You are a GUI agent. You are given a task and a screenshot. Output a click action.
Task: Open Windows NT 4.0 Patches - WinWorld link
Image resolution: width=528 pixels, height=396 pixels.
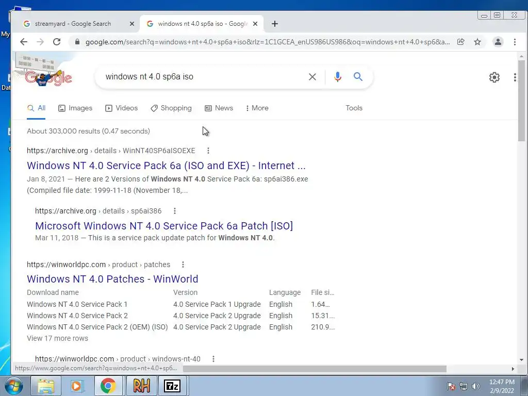pos(112,279)
